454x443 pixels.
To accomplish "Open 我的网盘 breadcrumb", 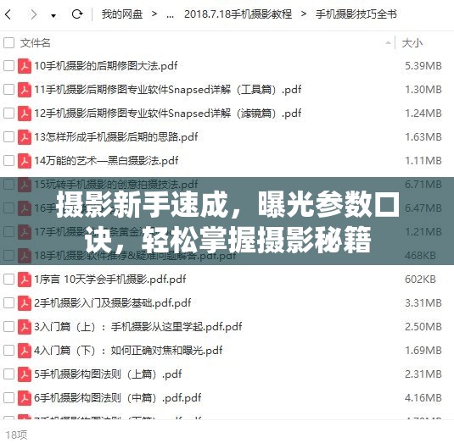I will coord(122,14).
